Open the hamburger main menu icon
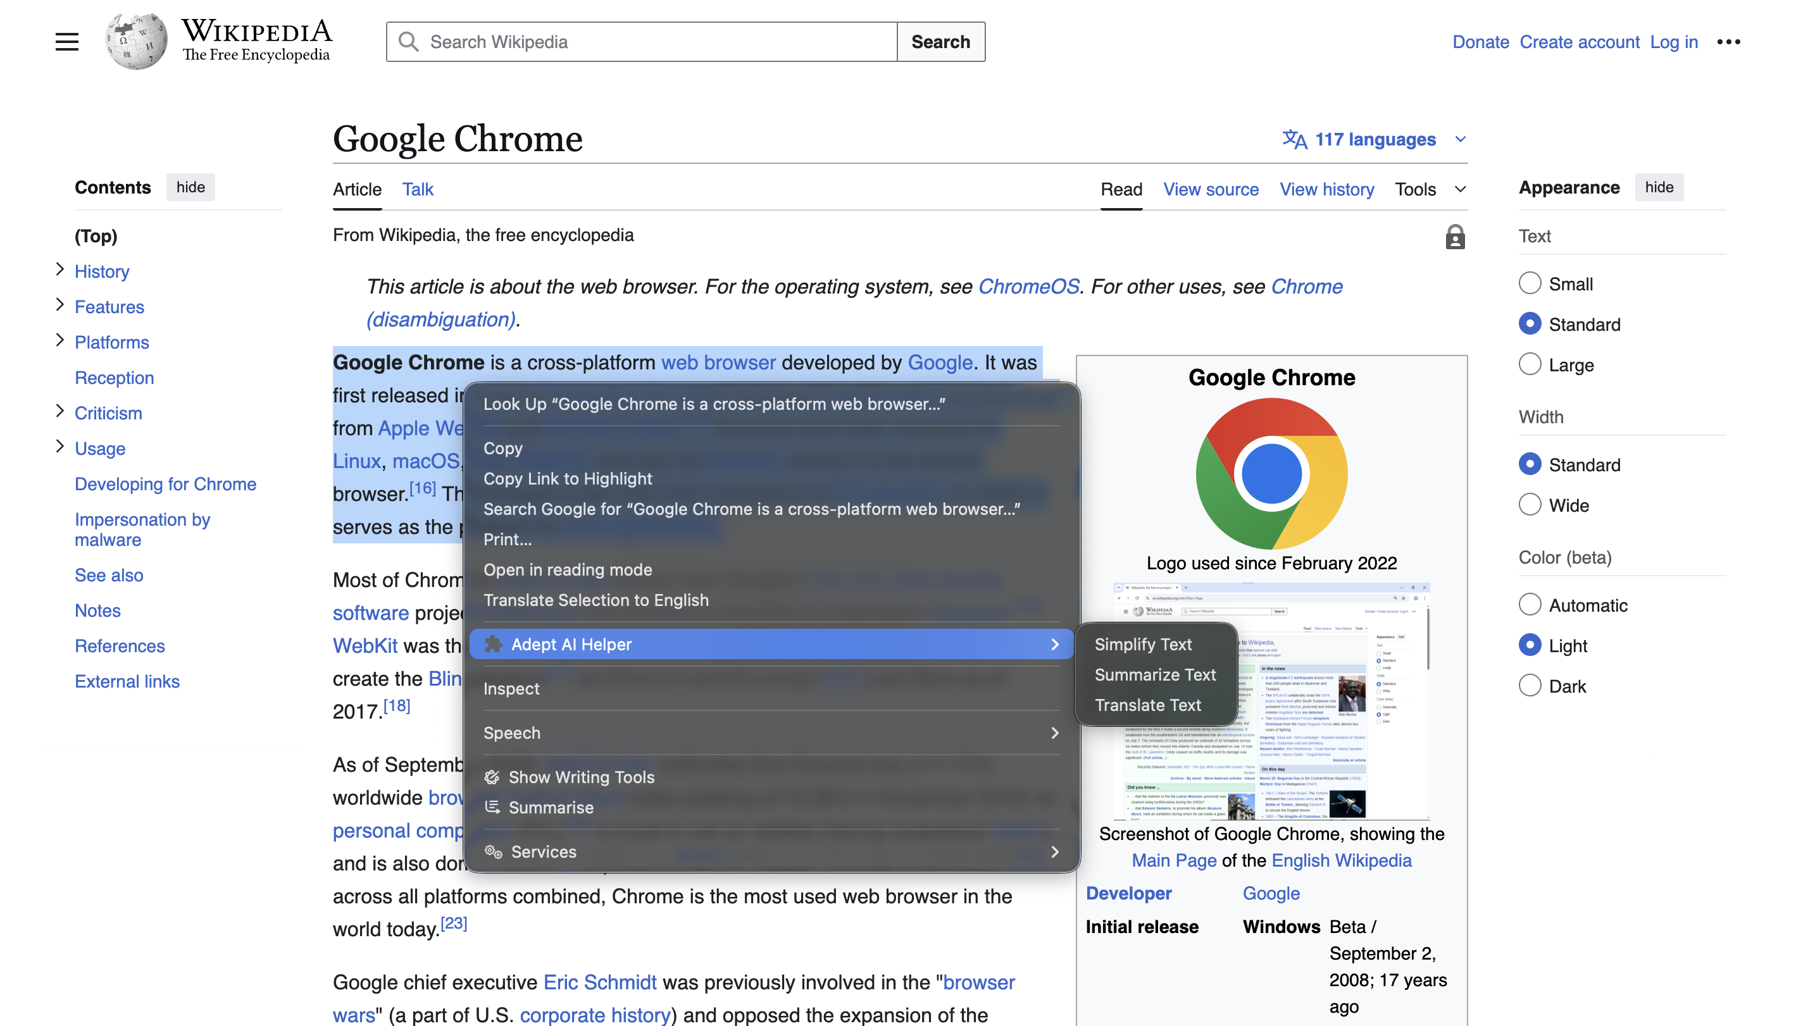Screen dimensions: 1796x1026 [x=67, y=42]
